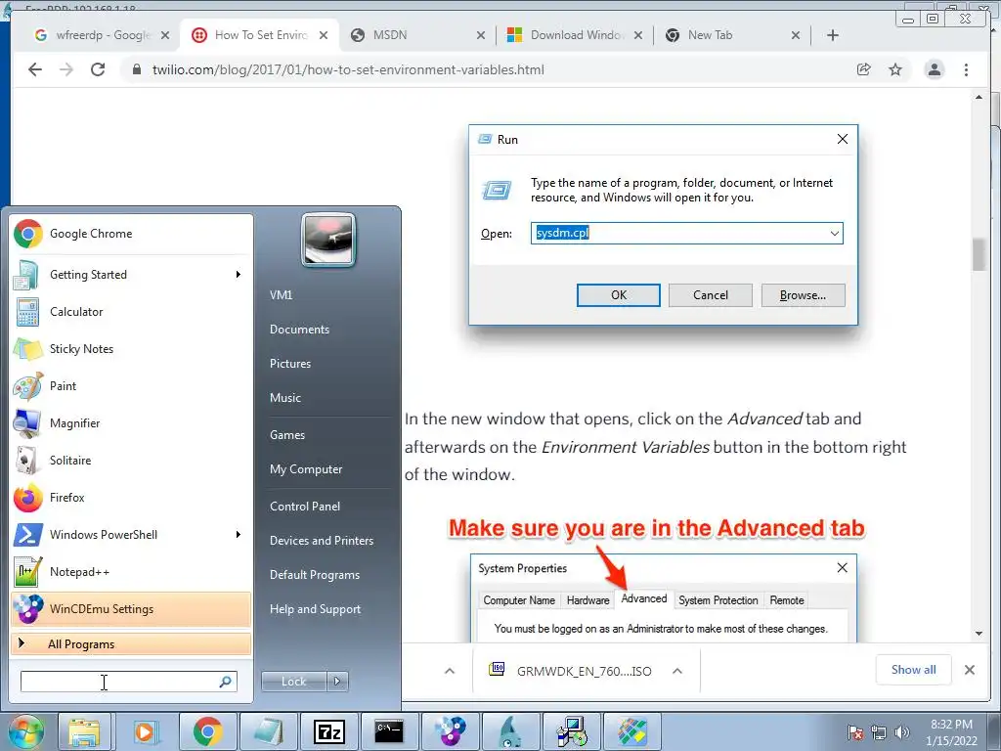Open shutdown options arrow next to Lock
The image size is (1001, 751).
(337, 682)
